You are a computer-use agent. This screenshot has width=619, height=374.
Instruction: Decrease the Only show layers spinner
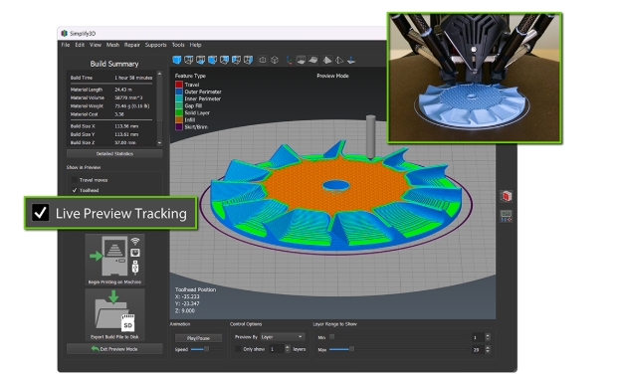(x=287, y=351)
